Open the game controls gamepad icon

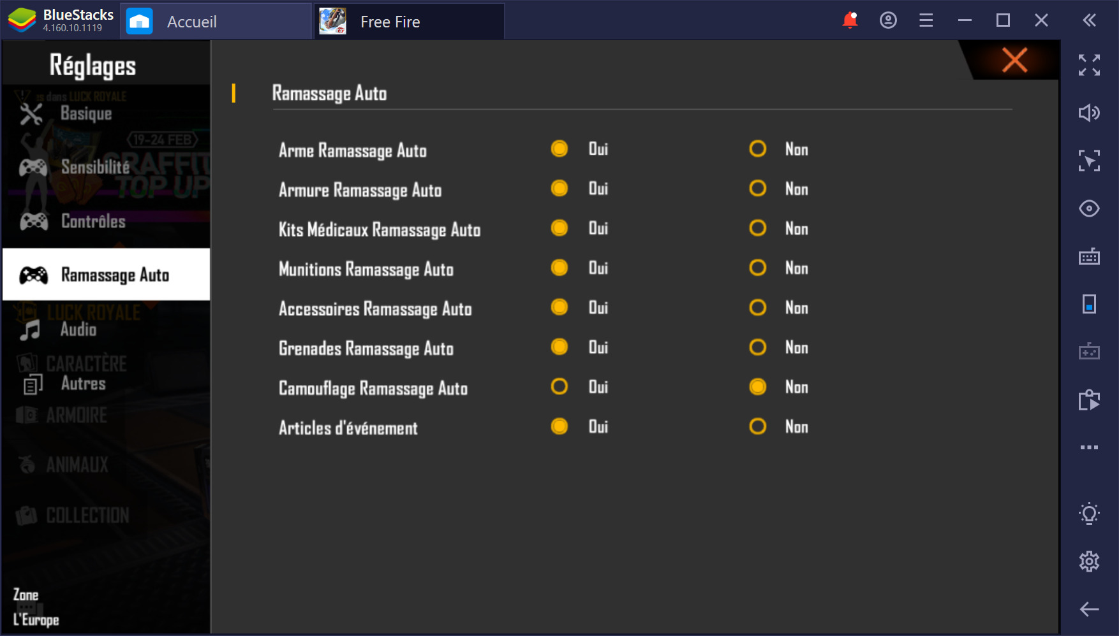tap(1089, 351)
